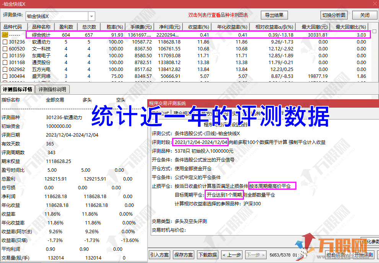Click the icon beside code 301359

[5, 55]
